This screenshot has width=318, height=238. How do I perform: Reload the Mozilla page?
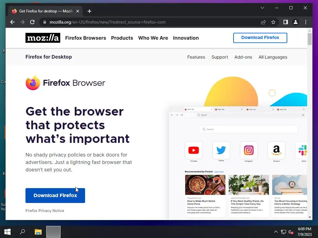click(x=32, y=22)
